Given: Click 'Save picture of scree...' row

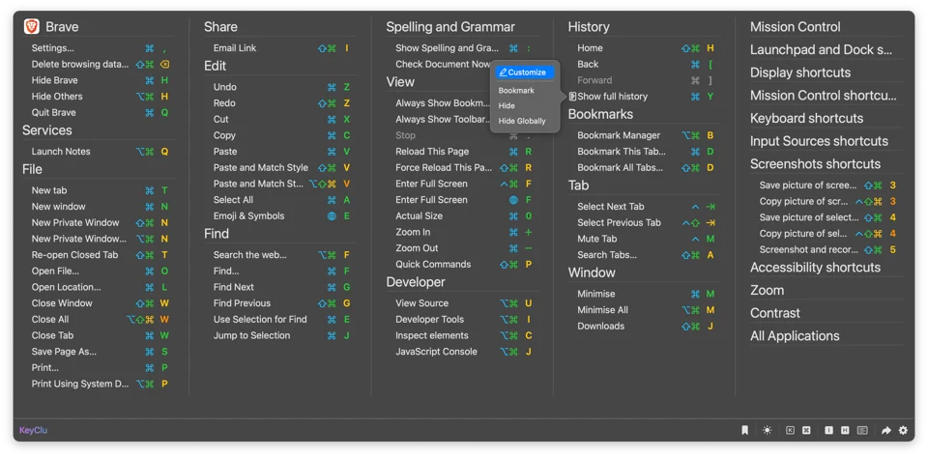Looking at the screenshot, I should 828,186.
